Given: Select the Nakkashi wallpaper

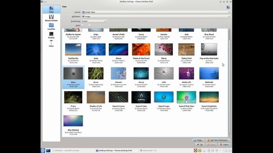Looking at the screenshot, I should click(209, 77).
